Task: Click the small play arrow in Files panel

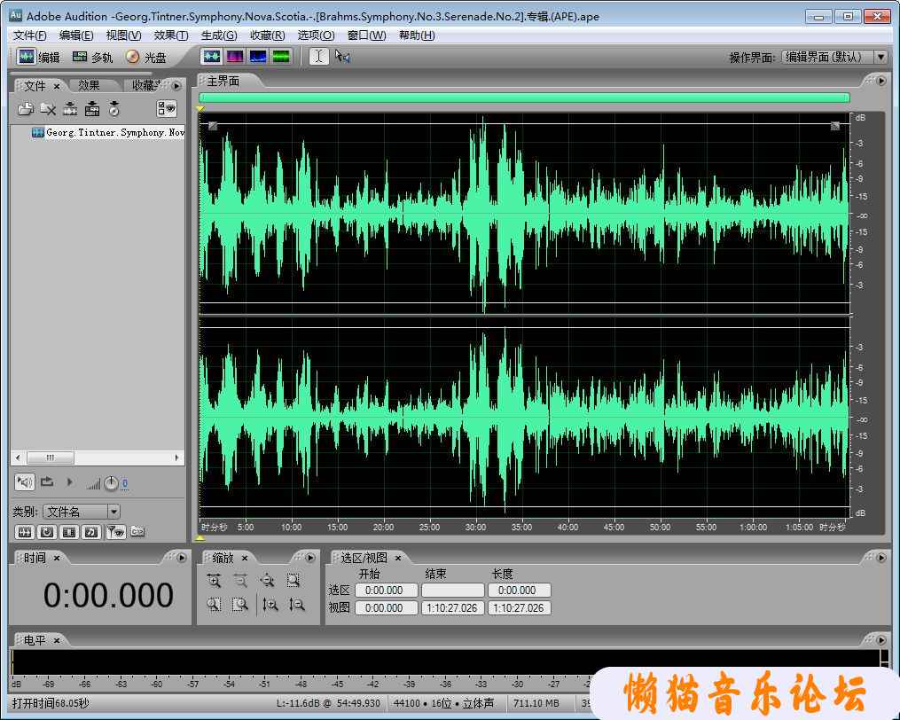Action: point(70,481)
